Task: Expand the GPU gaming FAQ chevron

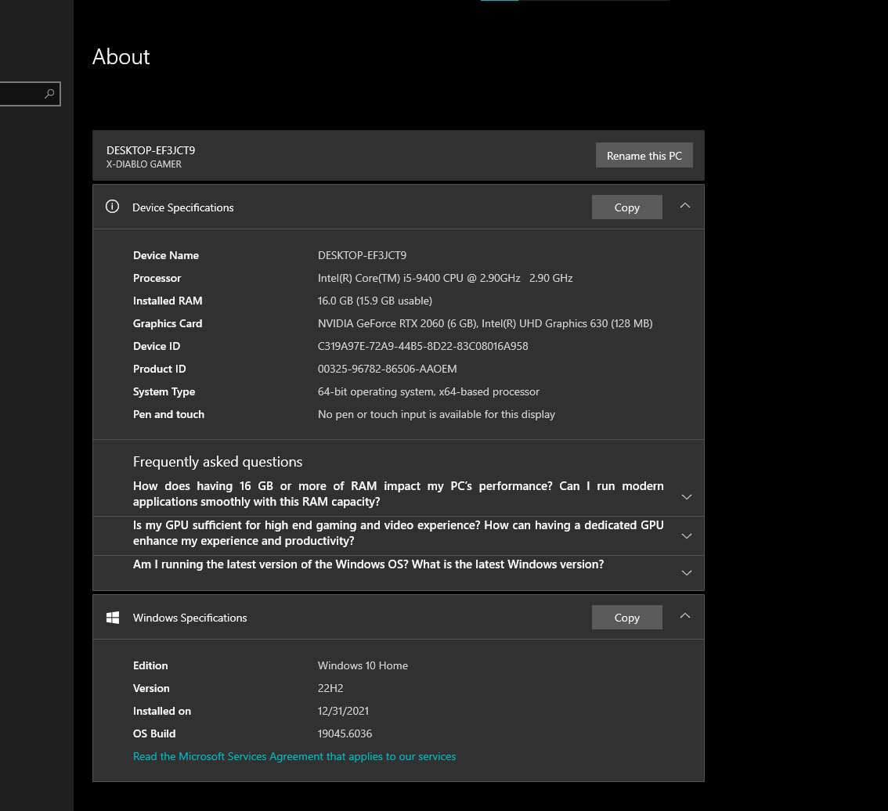Action: pos(687,536)
